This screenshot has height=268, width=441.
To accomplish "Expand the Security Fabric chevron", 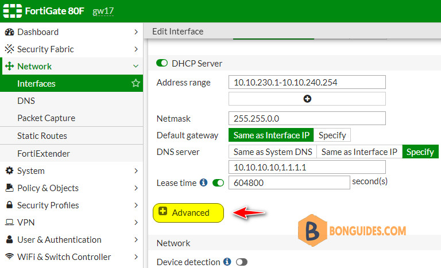I will (x=136, y=49).
